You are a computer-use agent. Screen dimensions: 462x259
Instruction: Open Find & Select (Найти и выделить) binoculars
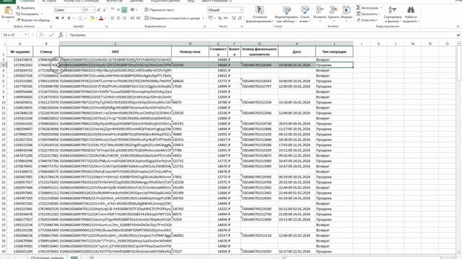pyautogui.click(x=411, y=14)
